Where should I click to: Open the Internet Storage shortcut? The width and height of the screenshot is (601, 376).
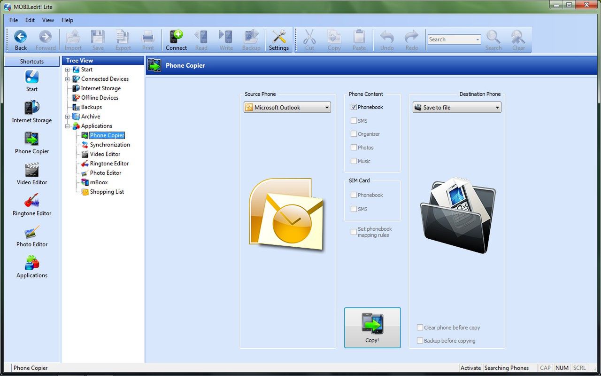[x=32, y=112]
